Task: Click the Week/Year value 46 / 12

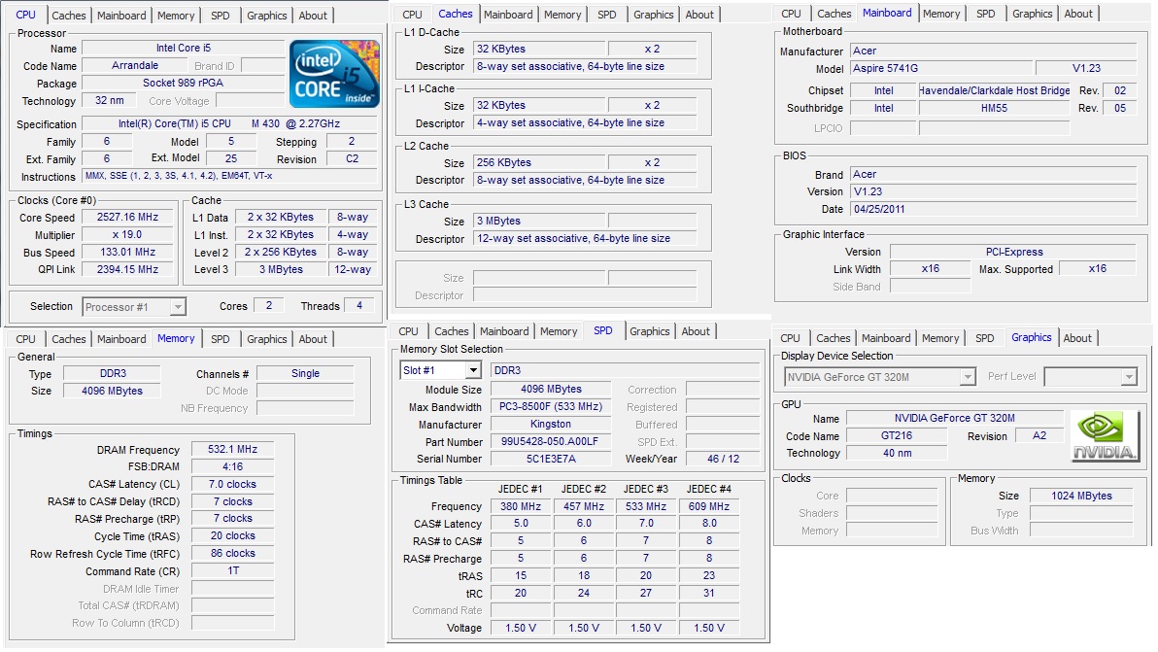Action: (723, 460)
